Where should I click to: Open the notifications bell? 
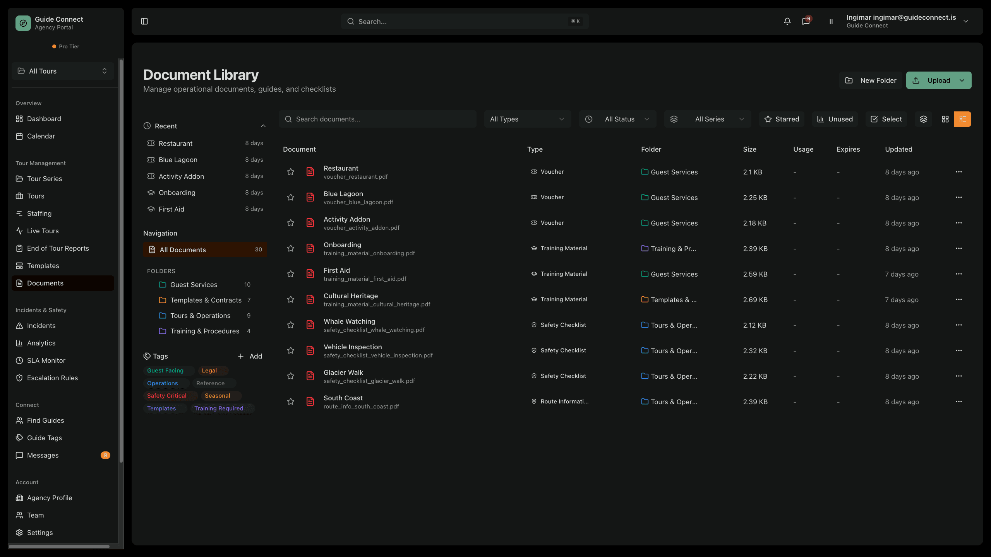click(x=787, y=21)
